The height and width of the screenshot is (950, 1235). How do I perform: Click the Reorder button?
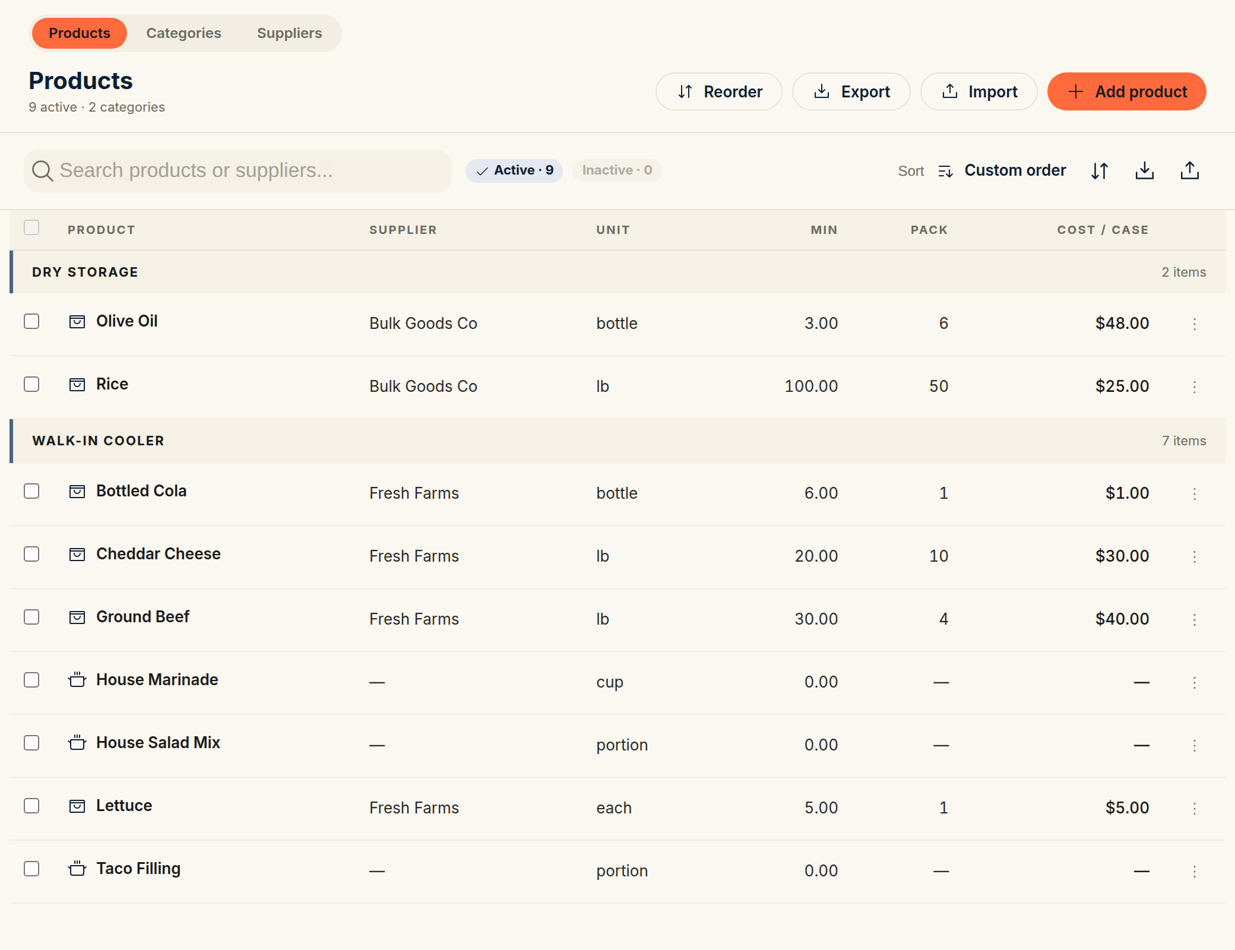(719, 91)
